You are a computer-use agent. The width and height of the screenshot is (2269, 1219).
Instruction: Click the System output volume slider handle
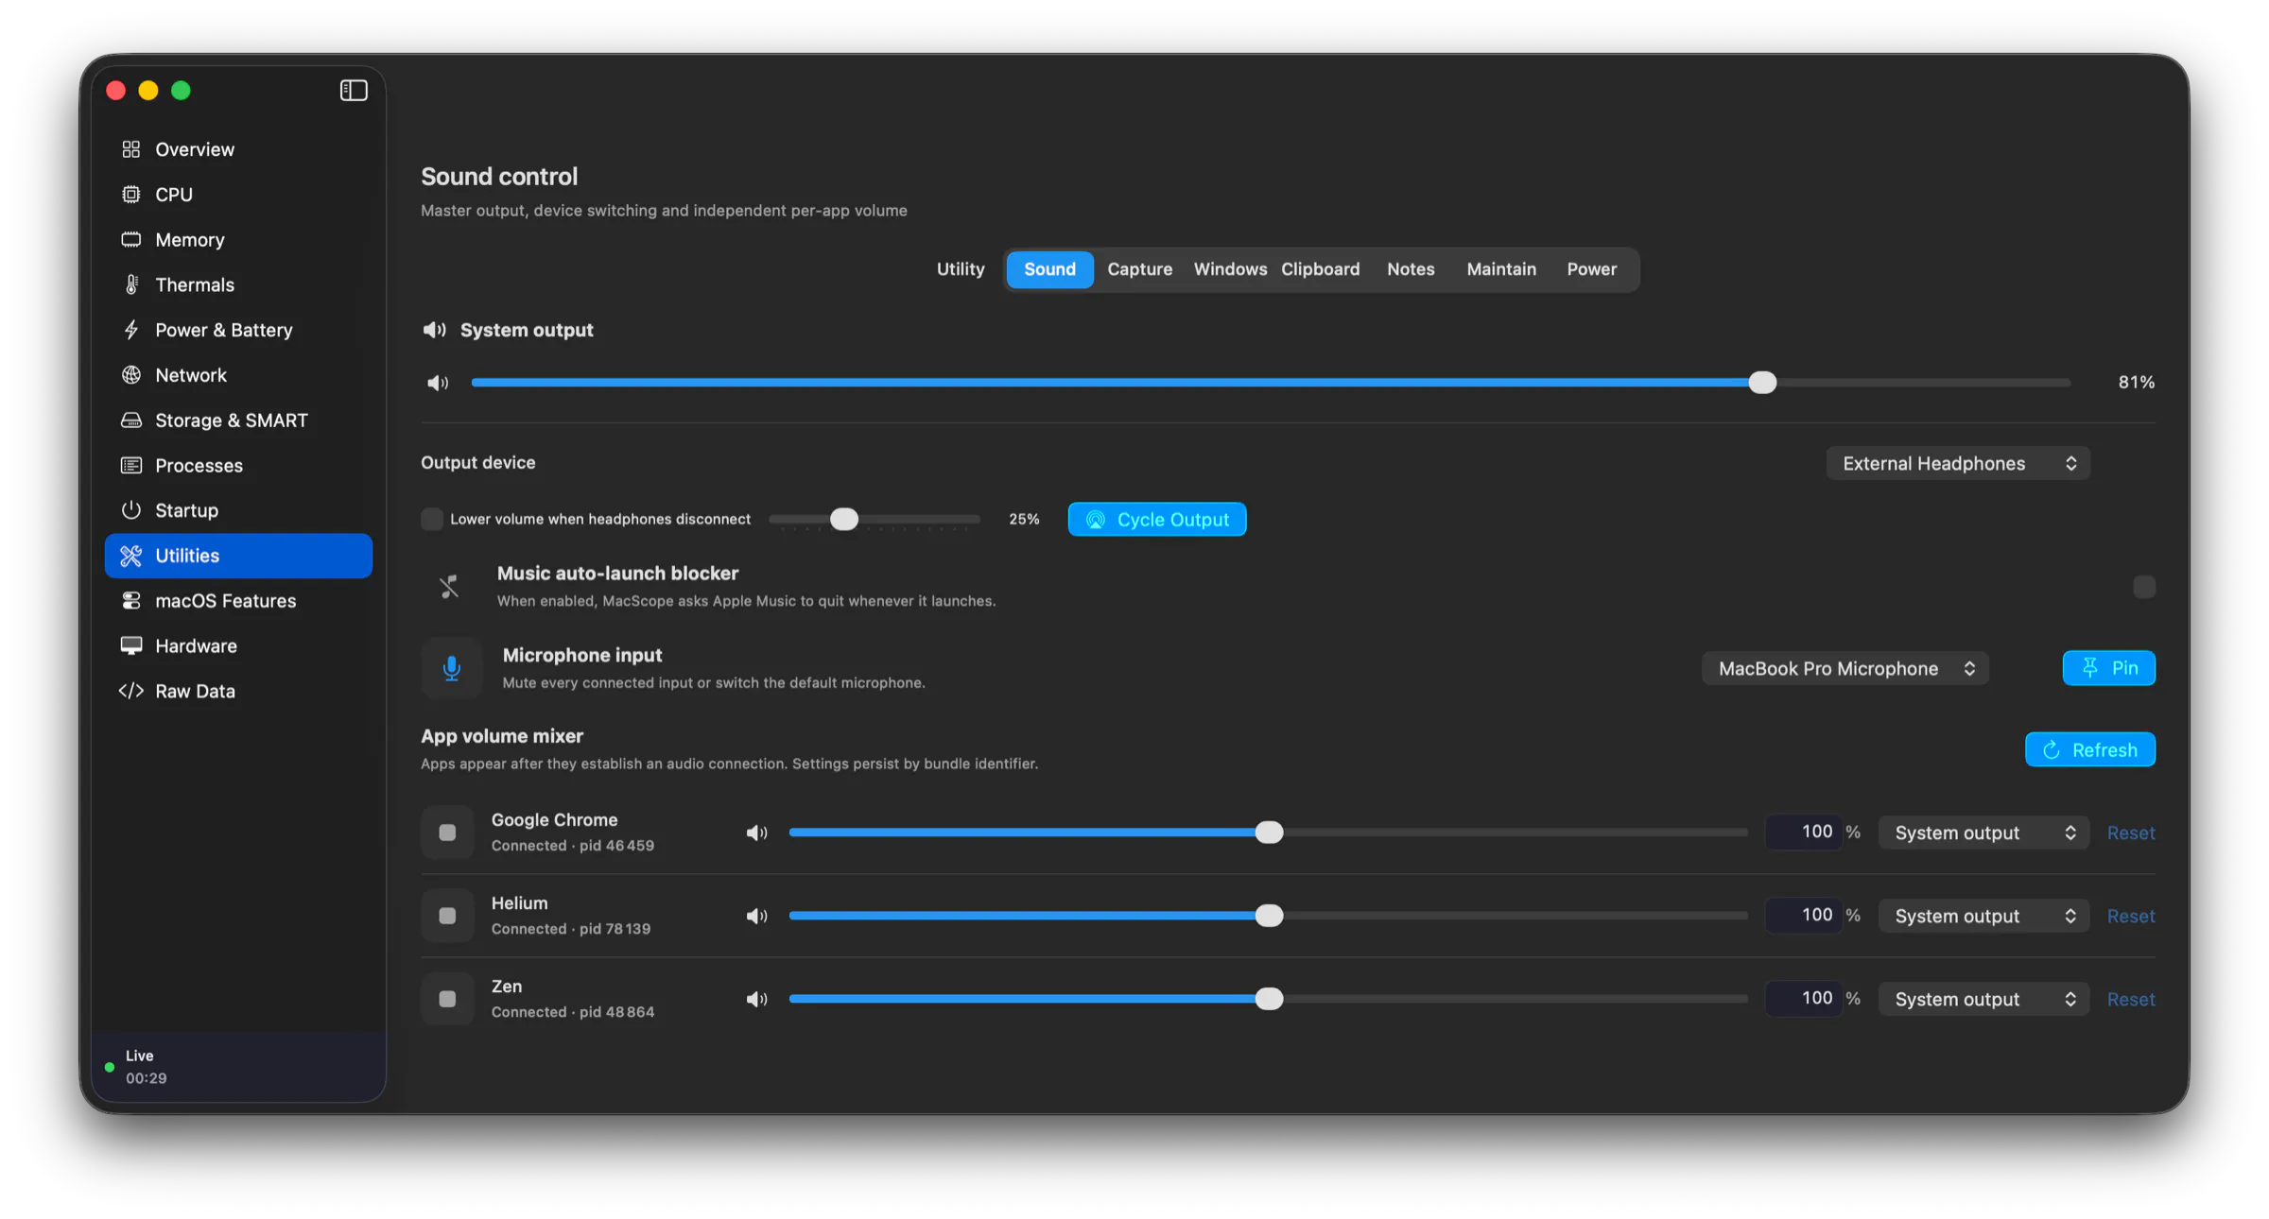[1762, 383]
